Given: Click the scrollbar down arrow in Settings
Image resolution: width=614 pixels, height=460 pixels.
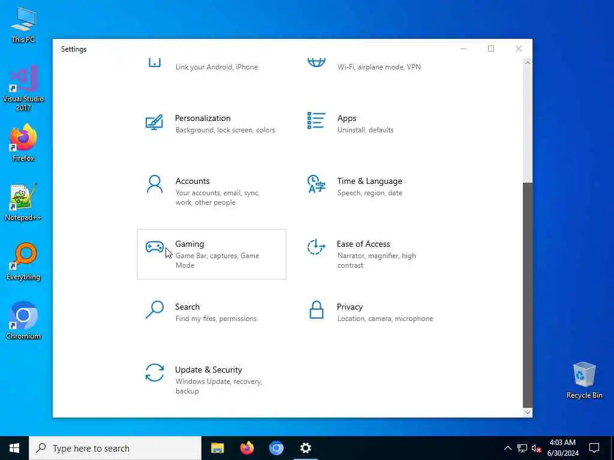Looking at the screenshot, I should coord(528,412).
